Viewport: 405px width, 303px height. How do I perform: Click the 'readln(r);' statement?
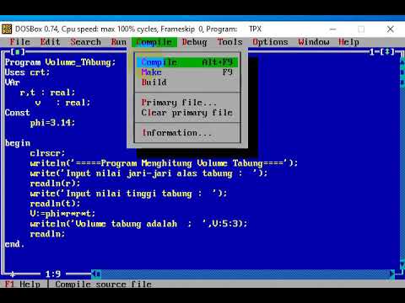point(55,183)
